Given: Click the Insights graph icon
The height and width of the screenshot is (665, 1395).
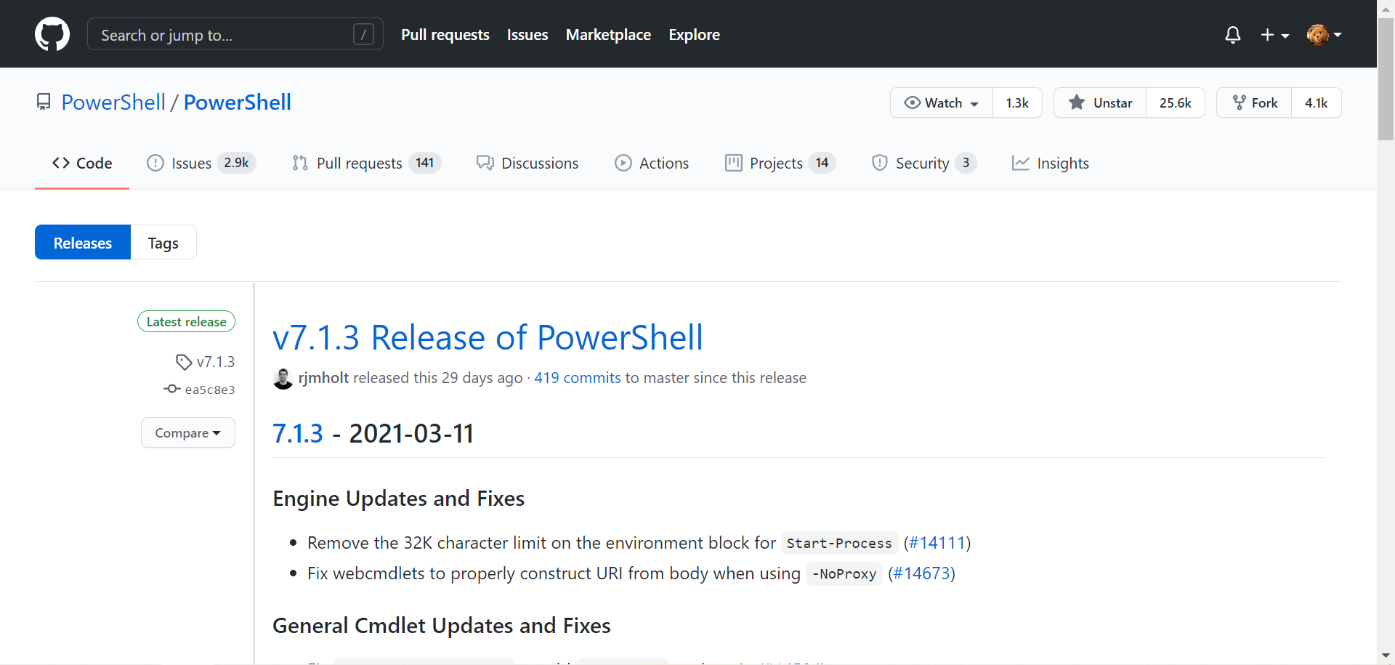Looking at the screenshot, I should [x=1022, y=163].
